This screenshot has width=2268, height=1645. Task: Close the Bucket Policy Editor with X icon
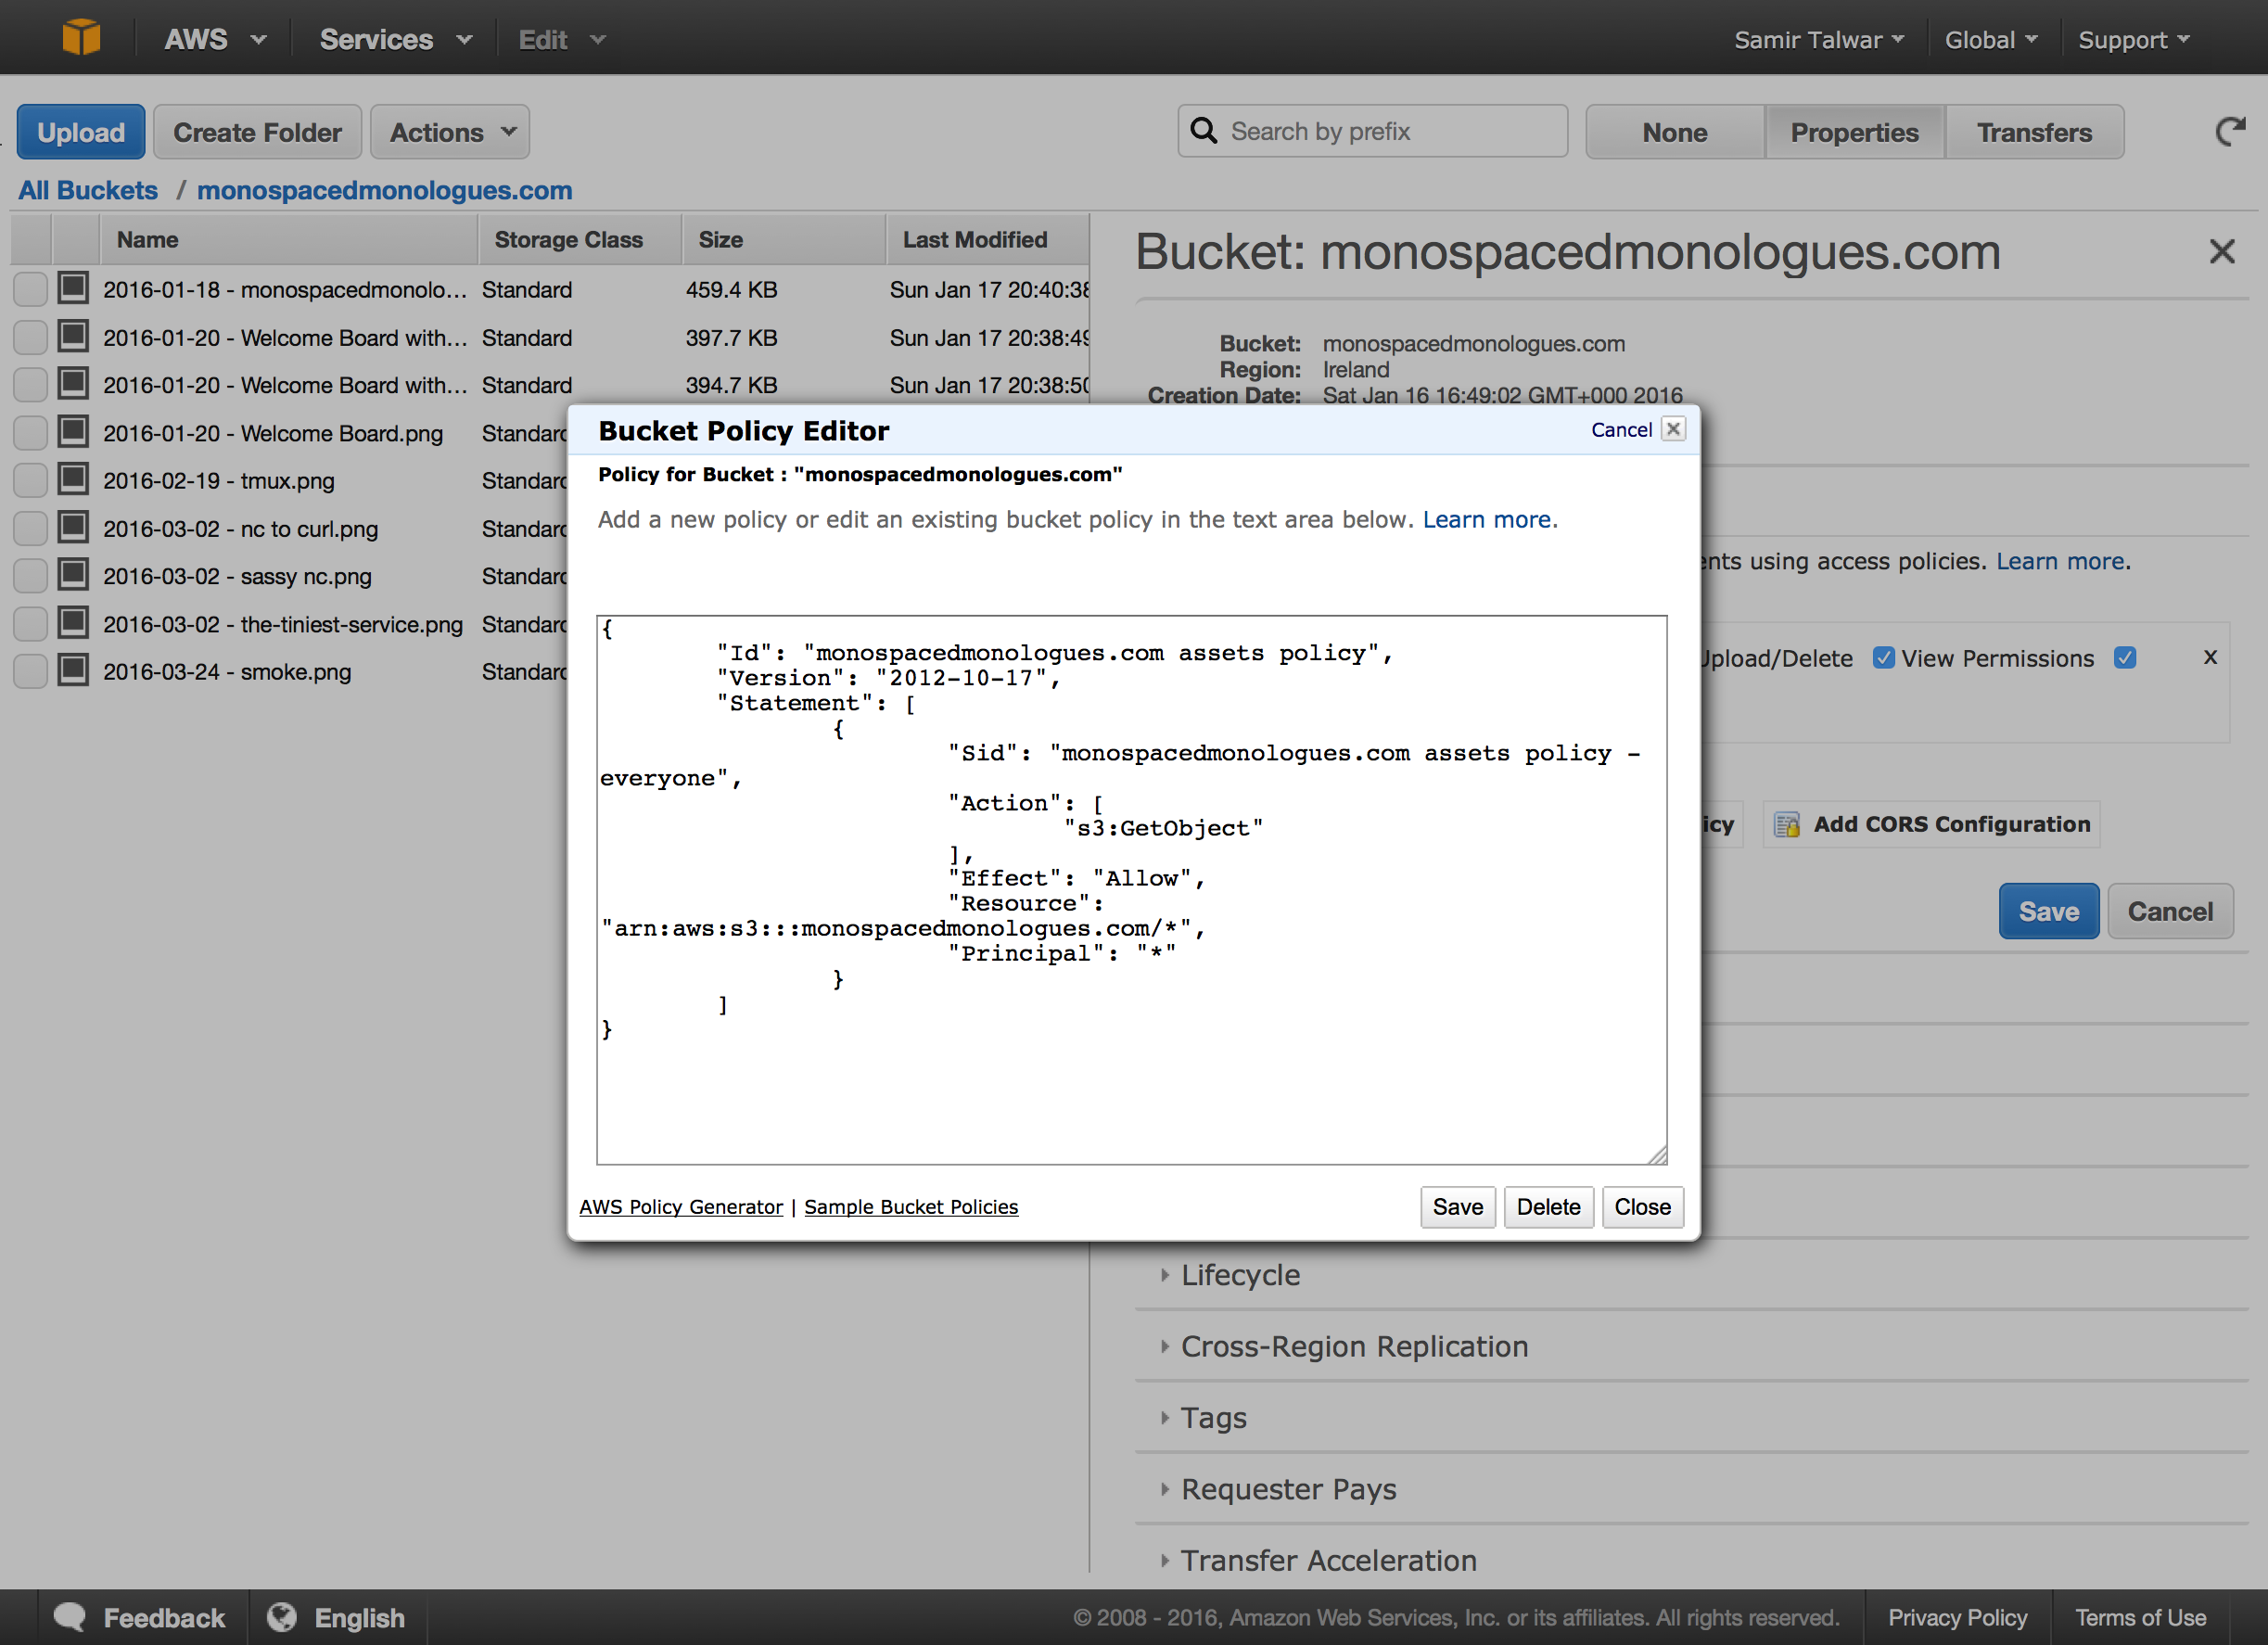(x=1673, y=429)
